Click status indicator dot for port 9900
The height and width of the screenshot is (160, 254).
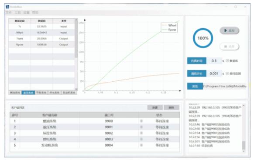[x=141, y=121]
